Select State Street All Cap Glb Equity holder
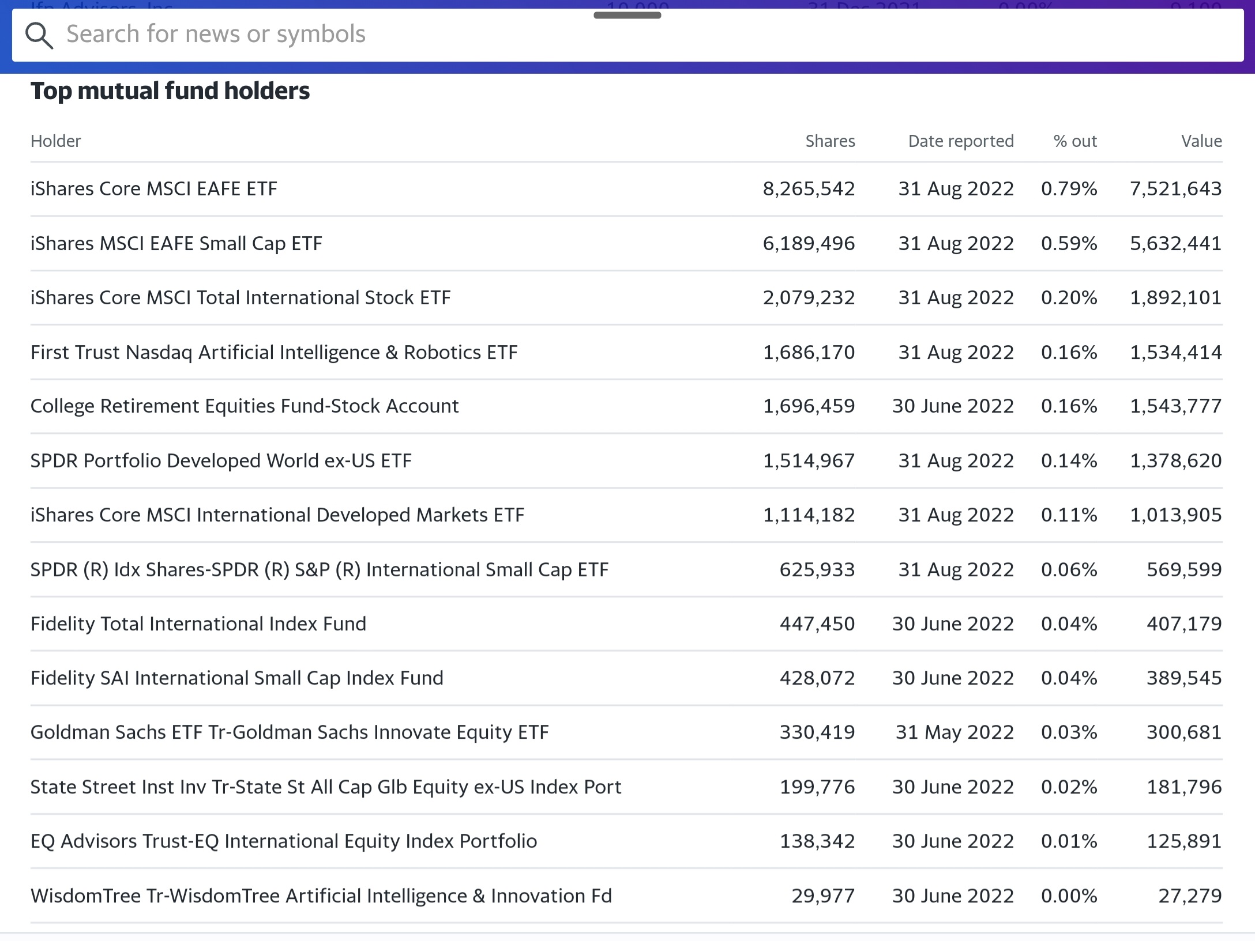The image size is (1255, 941). (x=326, y=787)
